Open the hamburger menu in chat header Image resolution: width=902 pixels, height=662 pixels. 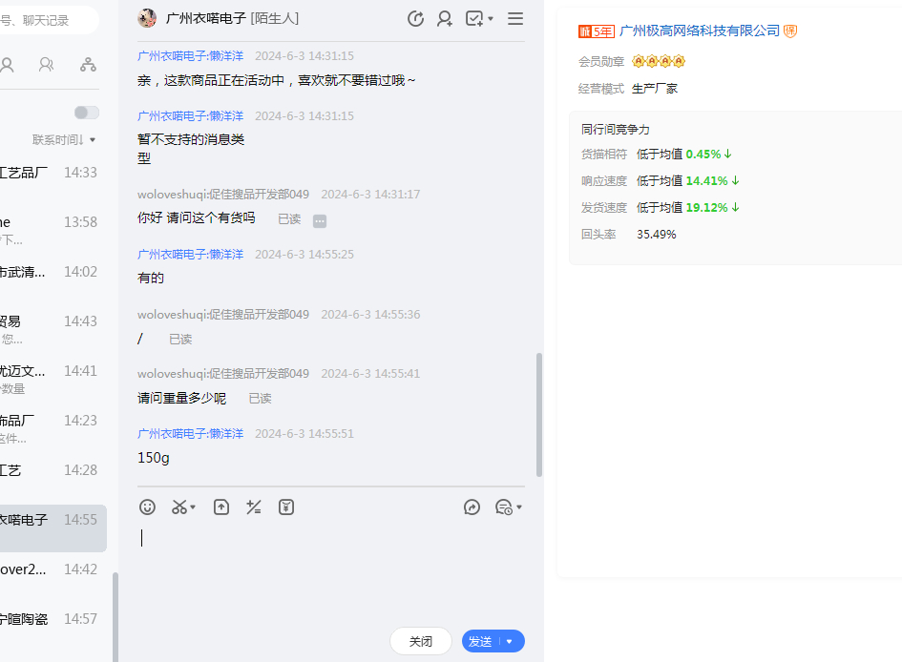click(x=515, y=18)
